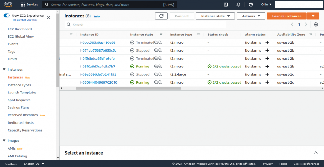
Task: Open the AWS home logo
Action: [8, 4]
